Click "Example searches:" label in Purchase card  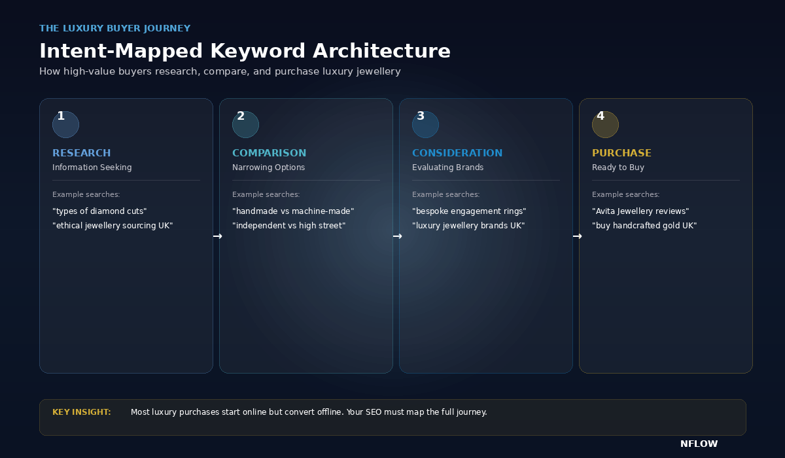[x=626, y=194]
